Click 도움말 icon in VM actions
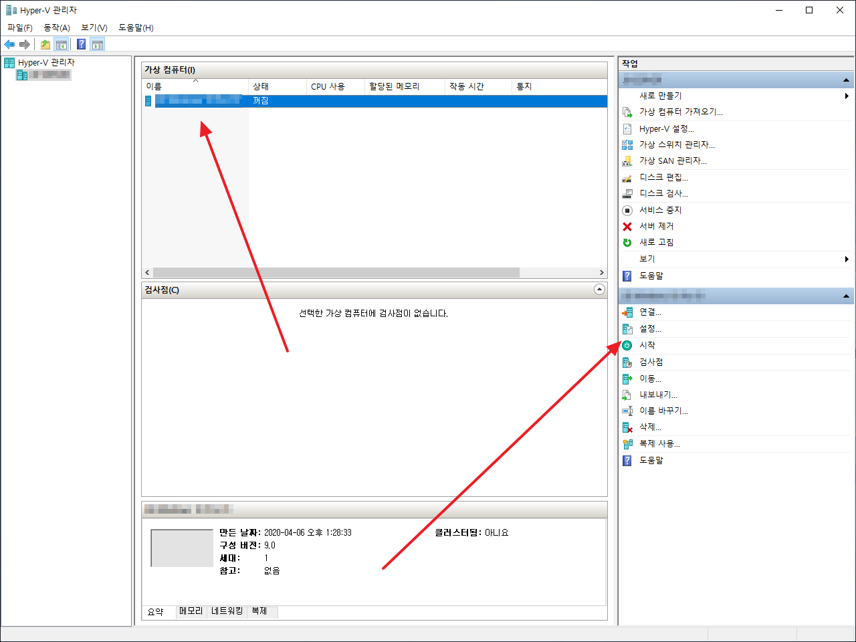The width and height of the screenshot is (856, 642). (x=627, y=460)
